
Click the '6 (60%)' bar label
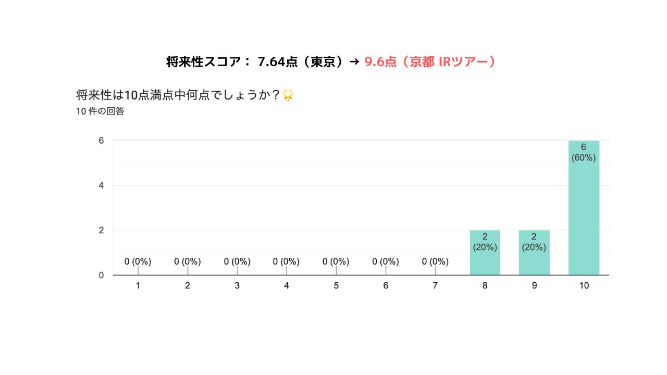(584, 153)
